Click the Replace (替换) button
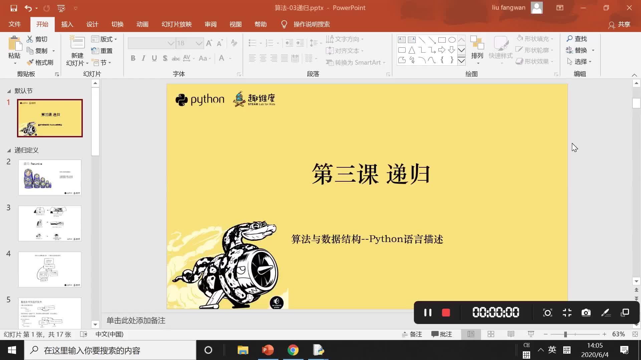Viewport: 641px width, 360px height. [577, 50]
